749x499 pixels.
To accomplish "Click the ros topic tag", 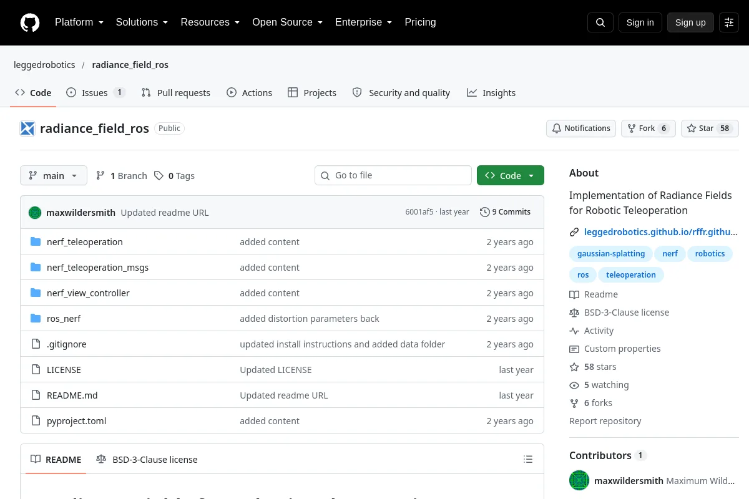I will (583, 274).
